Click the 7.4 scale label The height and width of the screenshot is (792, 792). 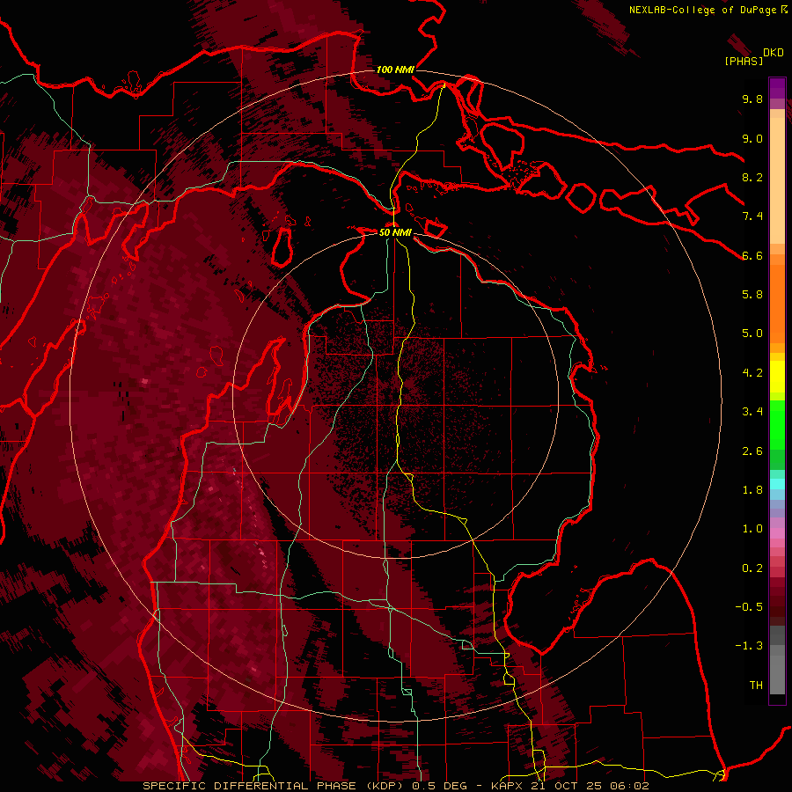click(x=752, y=216)
